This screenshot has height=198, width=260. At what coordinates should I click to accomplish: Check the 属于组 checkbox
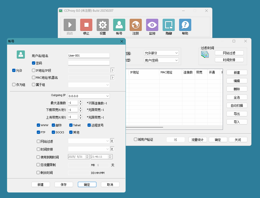click(x=33, y=85)
